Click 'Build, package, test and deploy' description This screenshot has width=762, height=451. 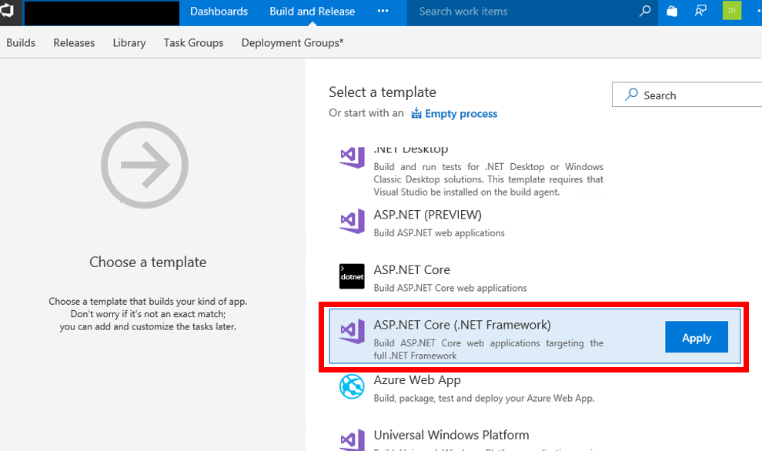(484, 398)
